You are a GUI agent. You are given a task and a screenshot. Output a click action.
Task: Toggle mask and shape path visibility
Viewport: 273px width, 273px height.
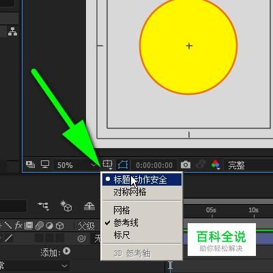click(123, 164)
